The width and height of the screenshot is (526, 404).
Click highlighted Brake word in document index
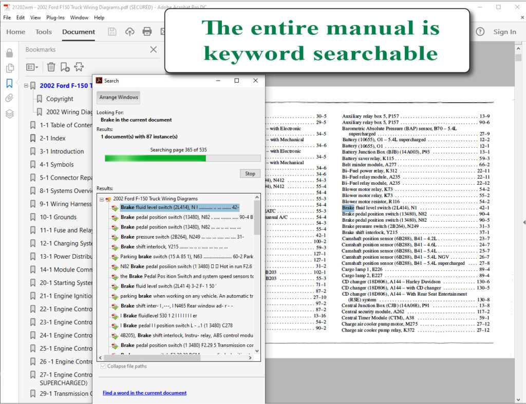click(348, 208)
